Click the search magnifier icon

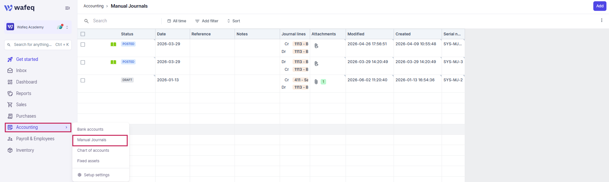pyautogui.click(x=86, y=21)
